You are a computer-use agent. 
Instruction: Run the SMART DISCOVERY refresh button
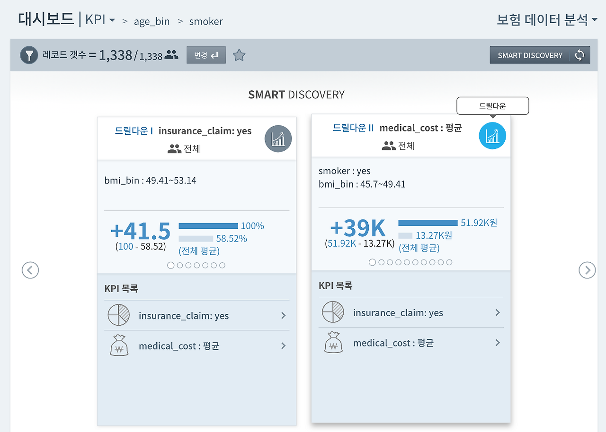click(540, 55)
